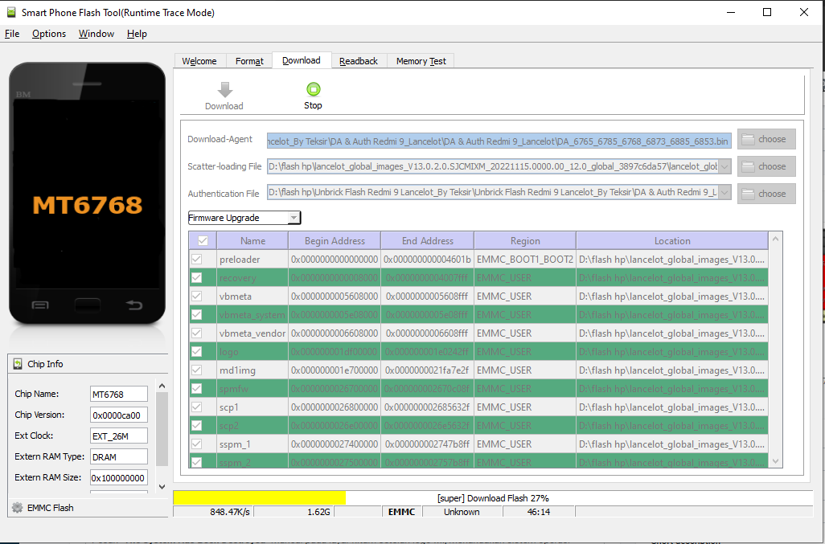Click folder icon for Download-Agent choose
The image size is (825, 544).
tap(749, 139)
